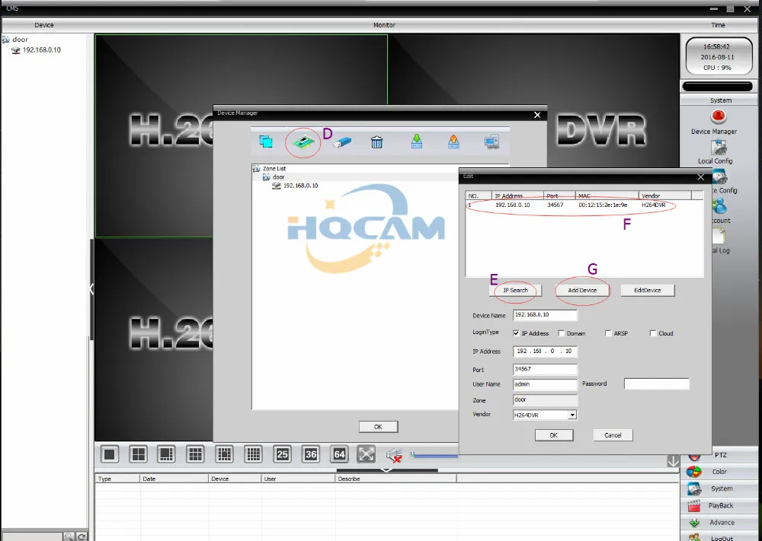Screen dimensions: 762x541
Task: Switch to four-view split layout icon
Action: tap(139, 454)
